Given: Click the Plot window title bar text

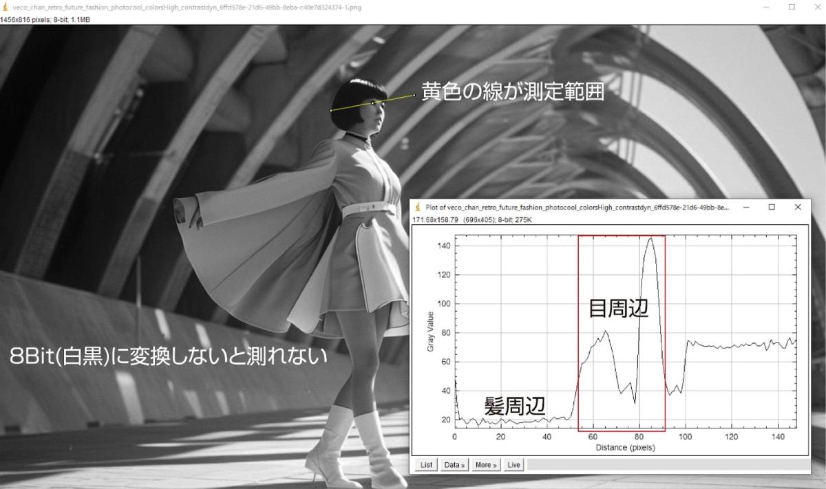Looking at the screenshot, I should (577, 207).
